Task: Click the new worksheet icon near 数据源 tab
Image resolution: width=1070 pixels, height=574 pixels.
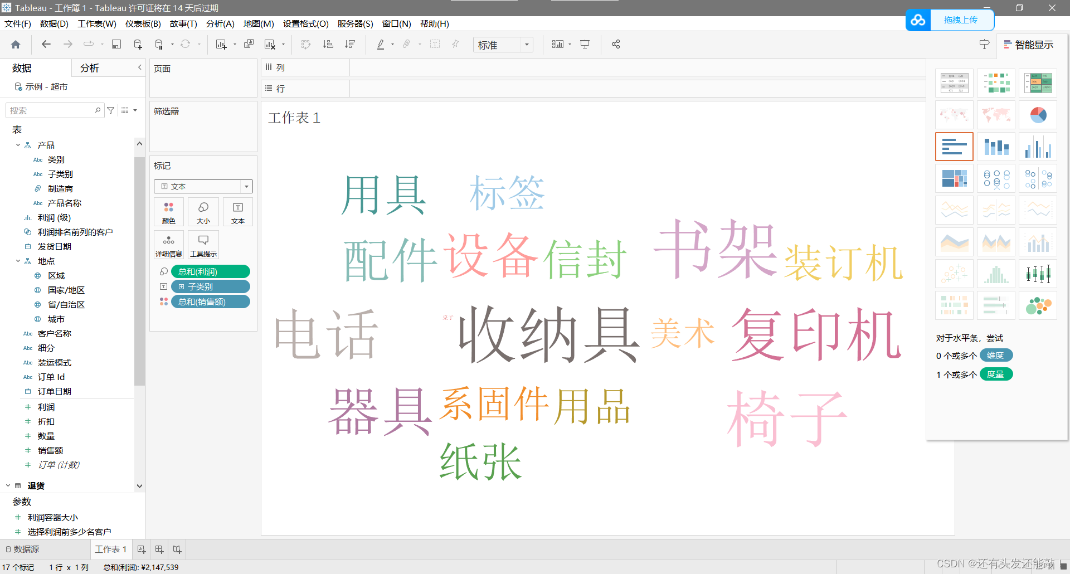Action: [x=142, y=549]
